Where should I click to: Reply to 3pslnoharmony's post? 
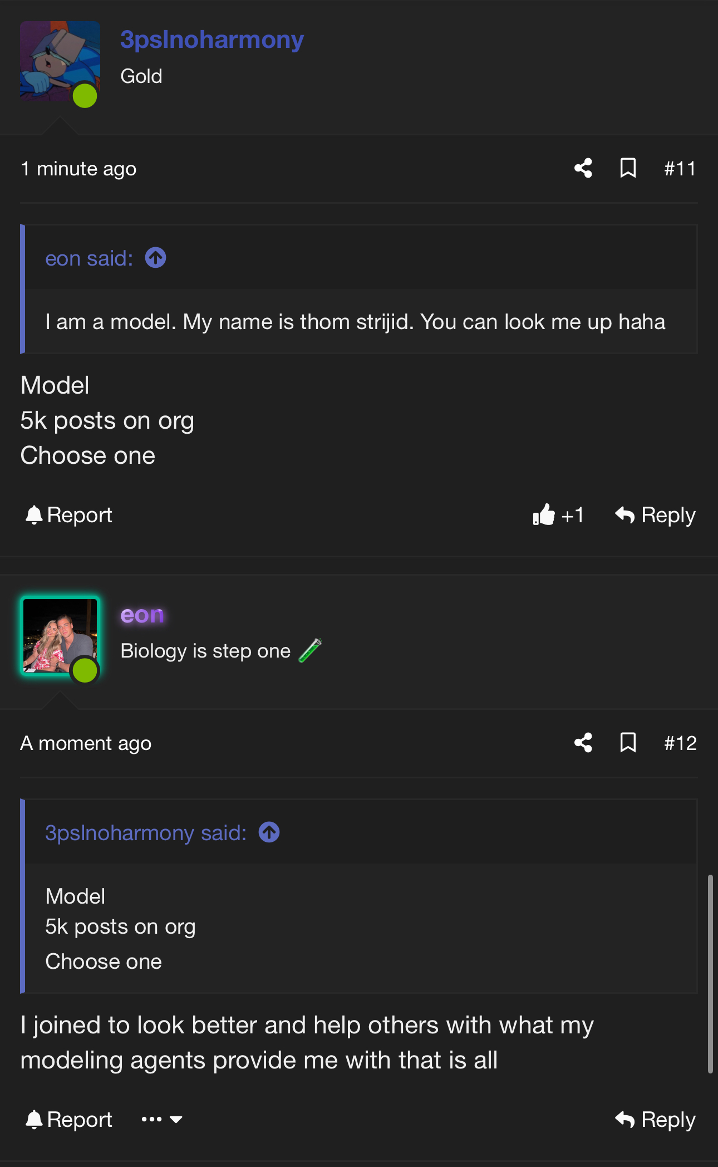tap(655, 515)
